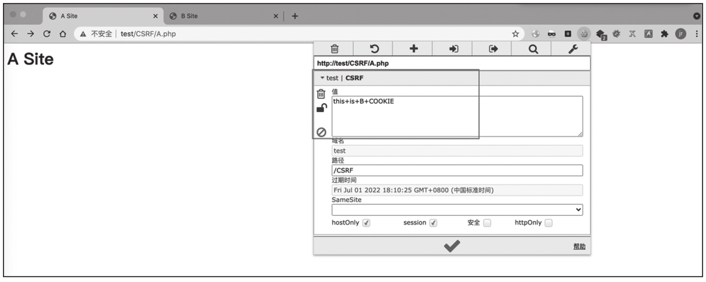Close the A Site tab
The height and width of the screenshot is (282, 706).
(155, 16)
